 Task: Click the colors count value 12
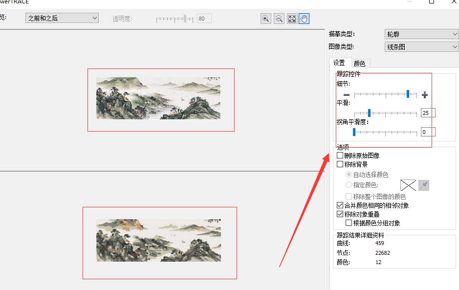point(378,262)
